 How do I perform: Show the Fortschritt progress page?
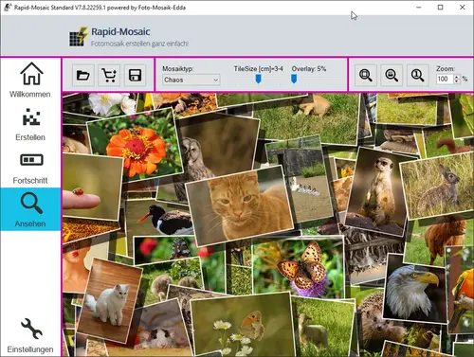coord(30,168)
